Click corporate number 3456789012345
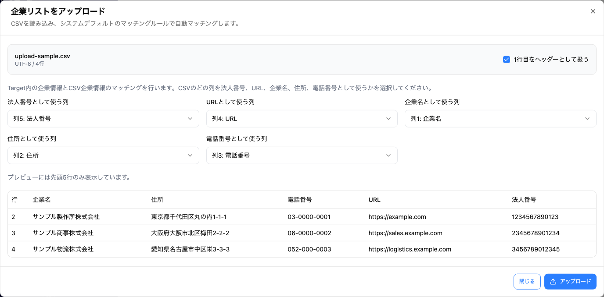 point(536,249)
